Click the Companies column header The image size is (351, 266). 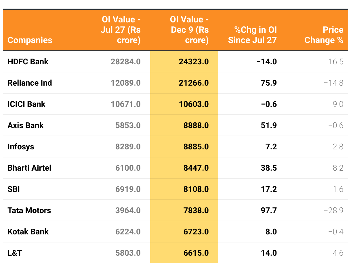click(x=30, y=40)
